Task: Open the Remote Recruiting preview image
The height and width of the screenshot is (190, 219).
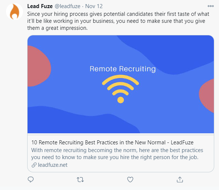Action: 121,84
